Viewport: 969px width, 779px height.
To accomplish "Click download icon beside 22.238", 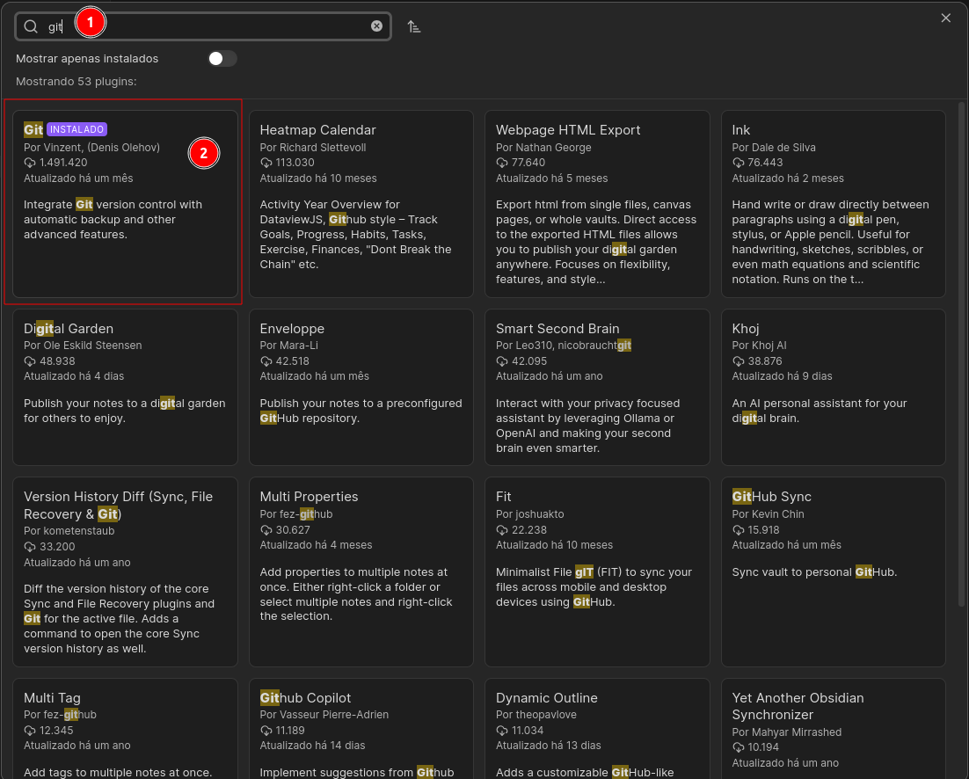I will (x=502, y=530).
